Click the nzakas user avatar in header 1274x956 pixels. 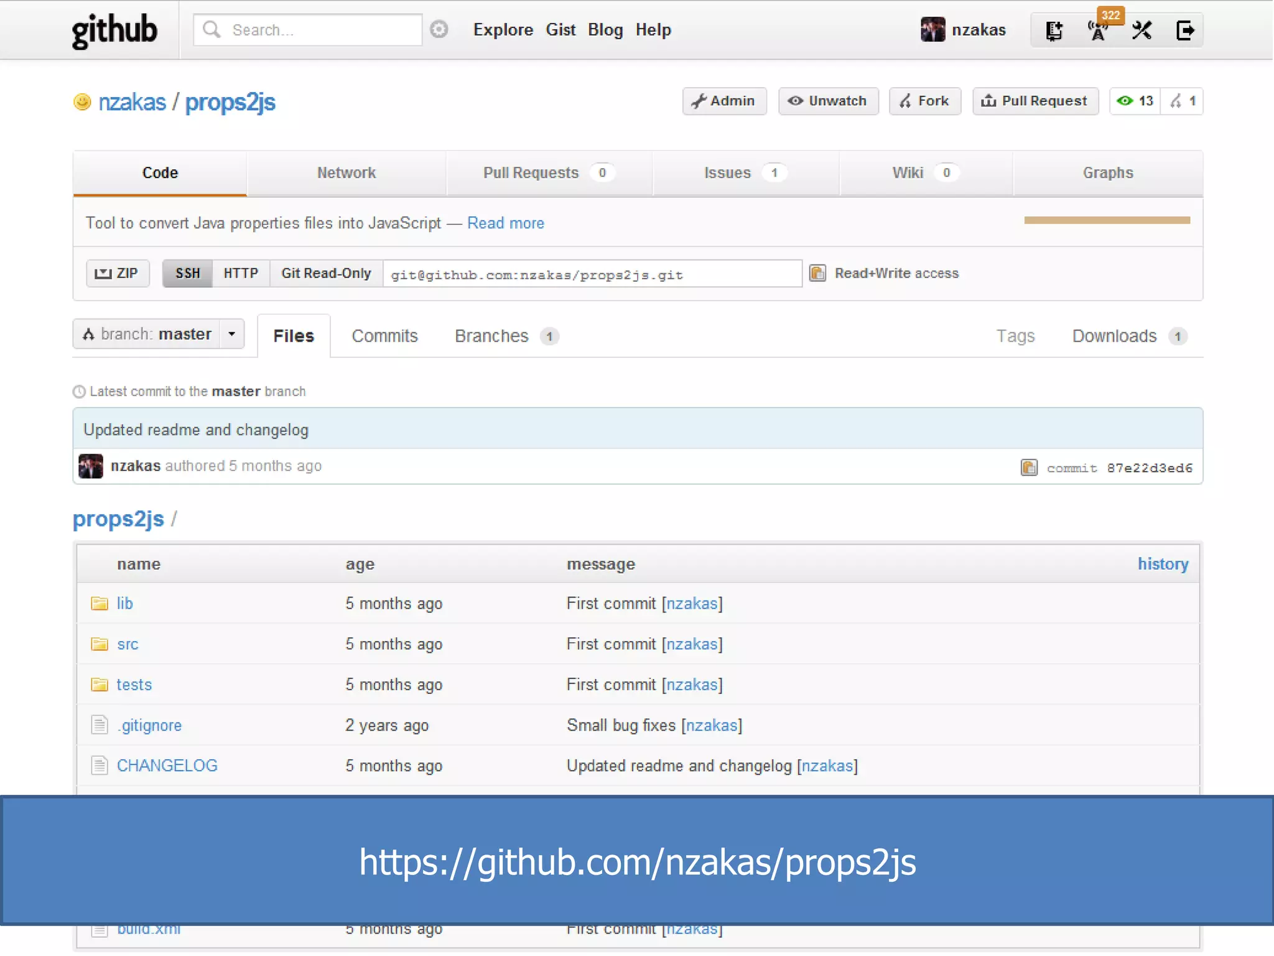pos(932,29)
